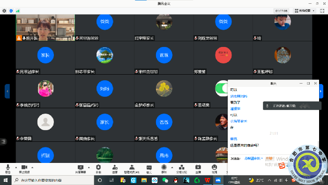Go to previous page of participants
Viewport: 328px width, 185px height.
click(7, 91)
